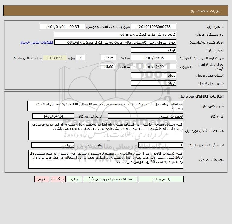
Task: Click the label توضیحات خریدار
Action: point(211,160)
